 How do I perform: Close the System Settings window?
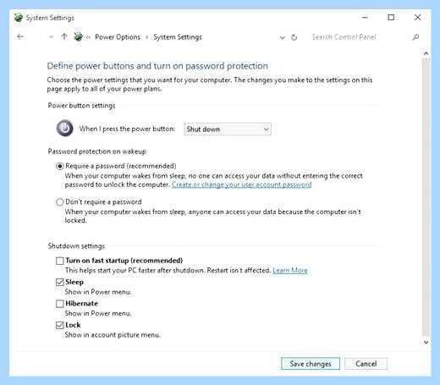[x=417, y=18]
